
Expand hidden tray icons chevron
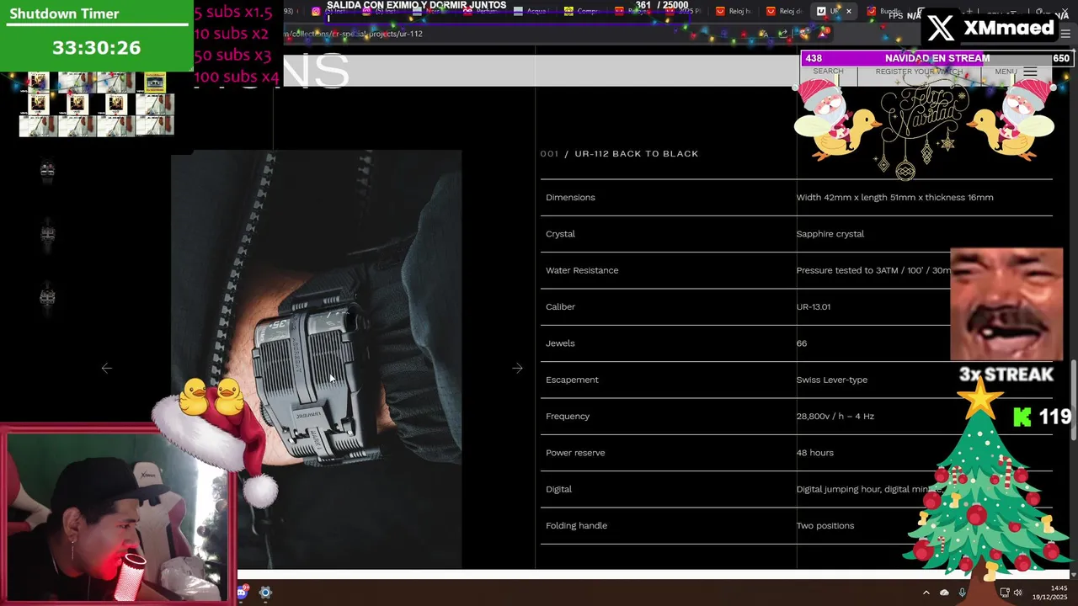(926, 593)
